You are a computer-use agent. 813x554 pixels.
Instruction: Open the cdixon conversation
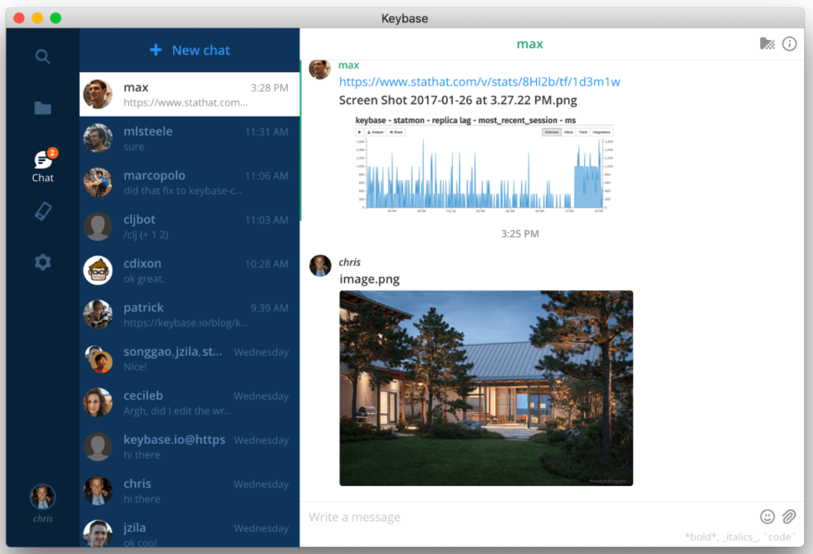coord(190,271)
